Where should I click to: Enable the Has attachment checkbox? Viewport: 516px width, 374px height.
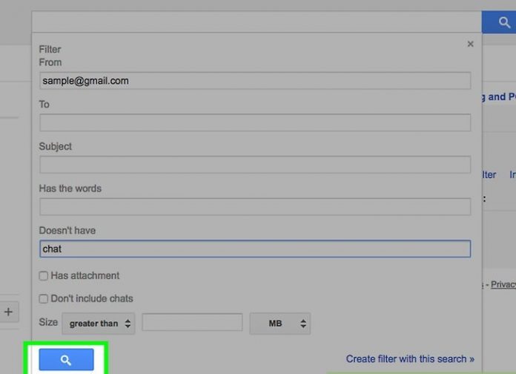pyautogui.click(x=44, y=276)
